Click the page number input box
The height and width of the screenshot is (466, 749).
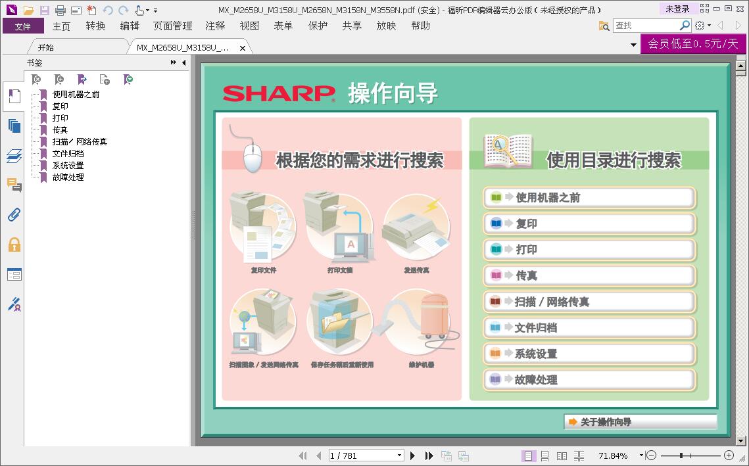pos(362,455)
